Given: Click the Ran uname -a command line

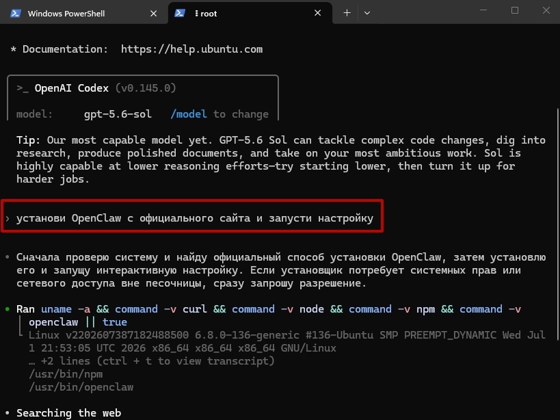Looking at the screenshot, I should click(x=269, y=315).
